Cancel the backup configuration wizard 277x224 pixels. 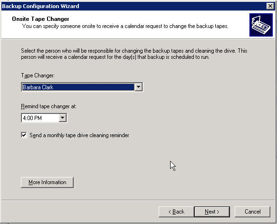tap(252, 212)
